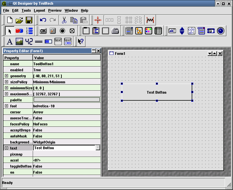Open the palette color chooser
The width and height of the screenshot is (233, 190).
coord(67,100)
